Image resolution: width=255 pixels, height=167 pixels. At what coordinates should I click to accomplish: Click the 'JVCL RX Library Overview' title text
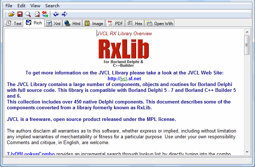click(x=124, y=33)
